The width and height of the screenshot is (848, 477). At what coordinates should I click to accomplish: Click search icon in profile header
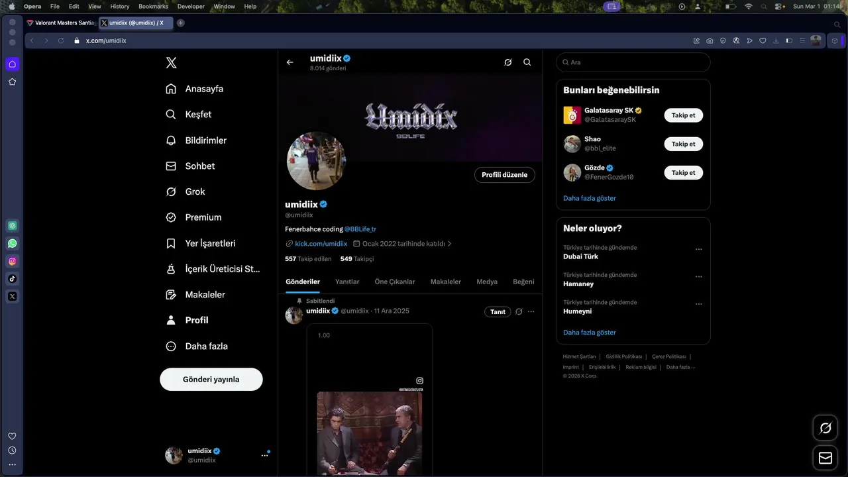tap(527, 62)
